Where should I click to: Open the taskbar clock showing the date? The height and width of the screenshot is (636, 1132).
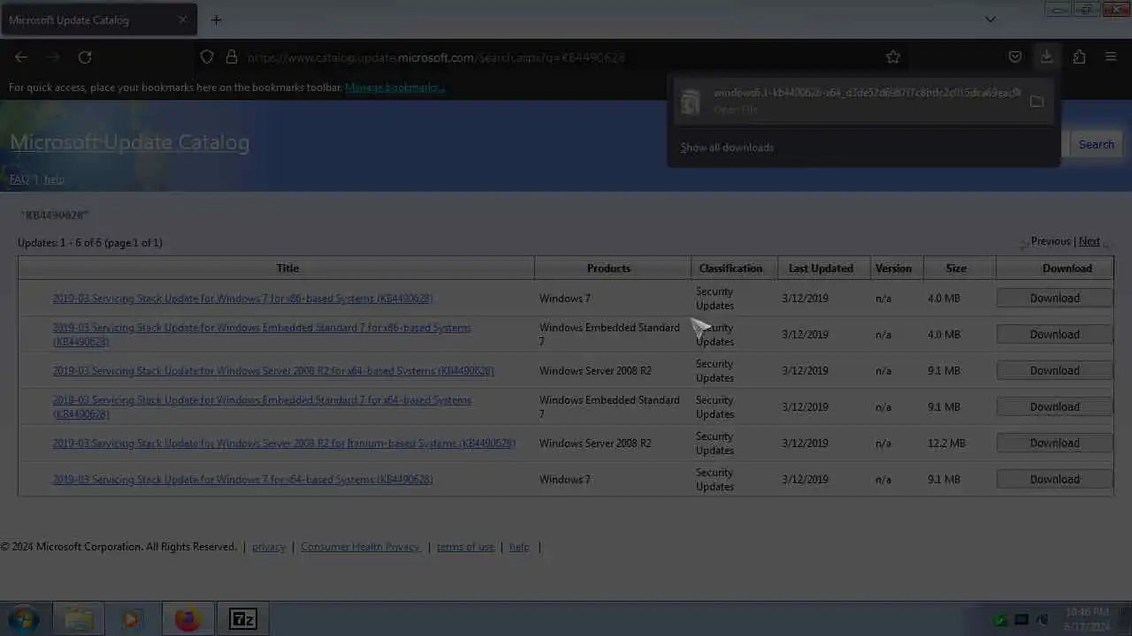1087,619
